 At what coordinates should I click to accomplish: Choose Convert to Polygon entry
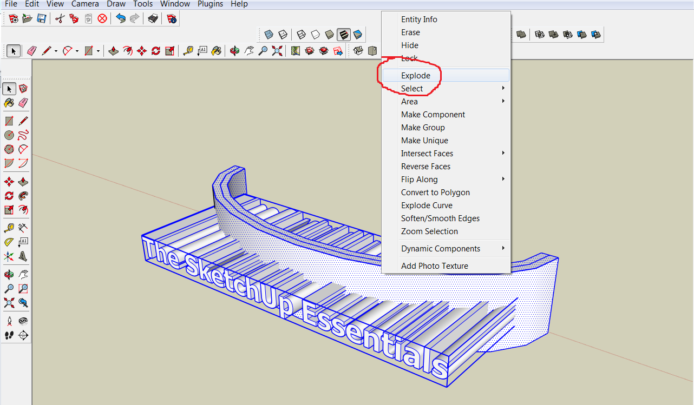(x=446, y=192)
